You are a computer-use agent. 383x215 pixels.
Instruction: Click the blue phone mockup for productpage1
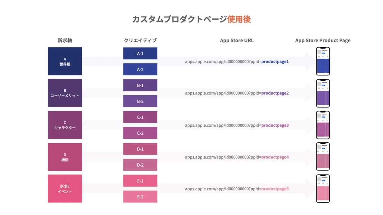pos(323,61)
